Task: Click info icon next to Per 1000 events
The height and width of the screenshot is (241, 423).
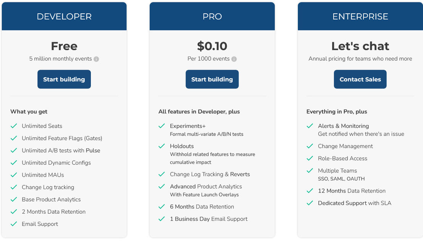Action: pyautogui.click(x=234, y=59)
